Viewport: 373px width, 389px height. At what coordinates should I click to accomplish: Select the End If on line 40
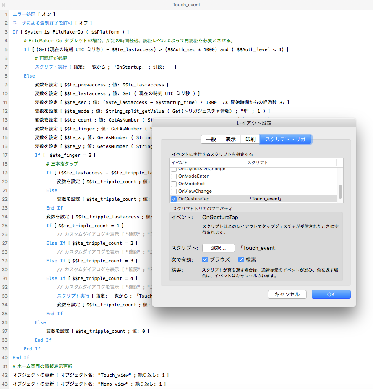pyautogui.click(x=21, y=358)
